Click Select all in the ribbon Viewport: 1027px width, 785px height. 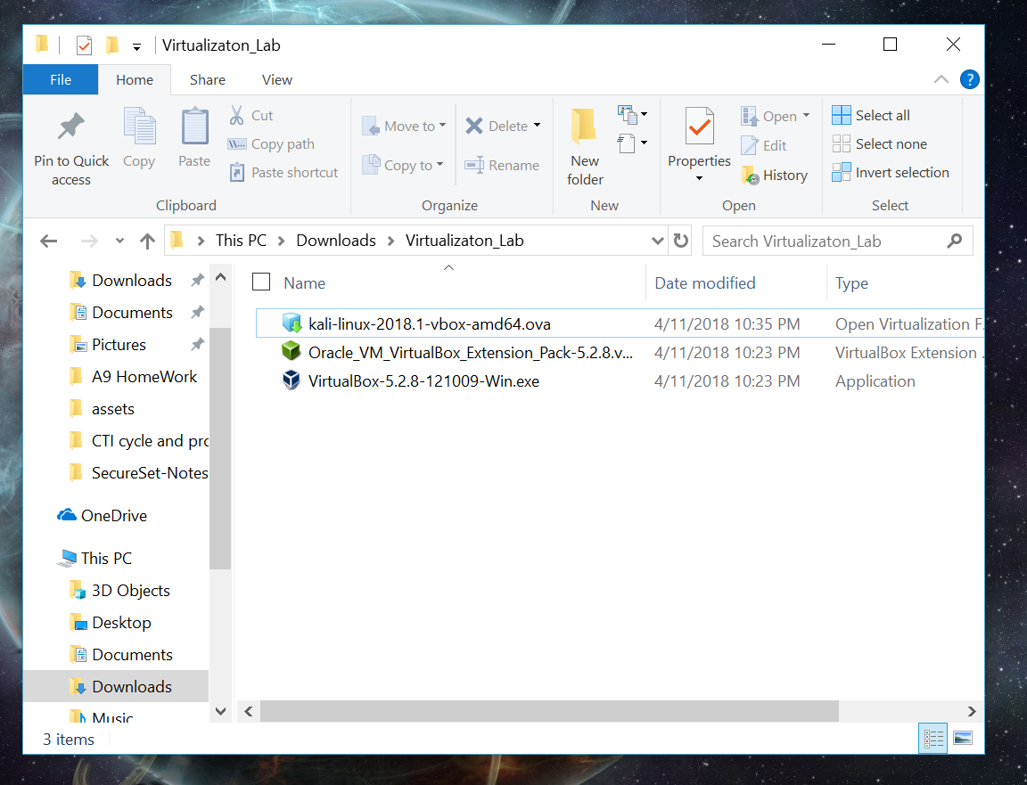[x=872, y=115]
